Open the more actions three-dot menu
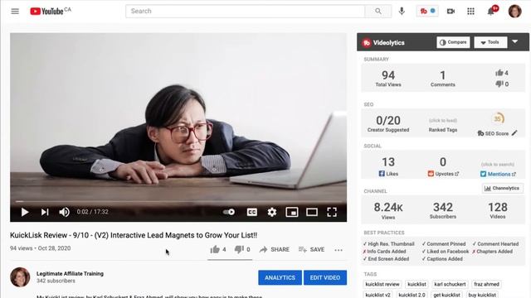 pyautogui.click(x=339, y=250)
